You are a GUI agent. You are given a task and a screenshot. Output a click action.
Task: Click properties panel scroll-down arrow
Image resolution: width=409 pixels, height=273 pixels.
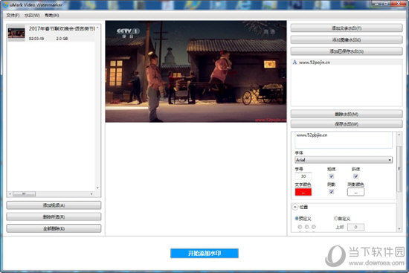(399, 229)
